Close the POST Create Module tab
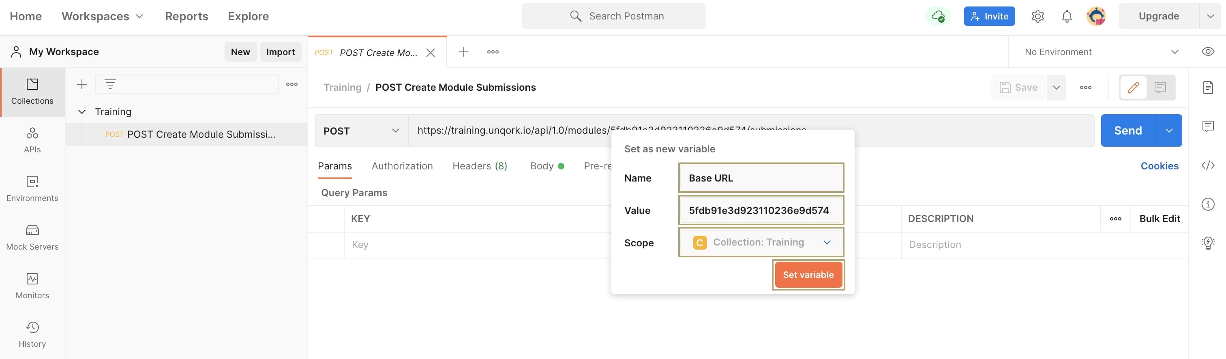 click(430, 53)
